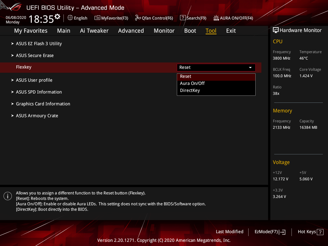The height and width of the screenshot is (246, 328).
Task: Click memory capacity 16384 MB
Action: point(308,127)
